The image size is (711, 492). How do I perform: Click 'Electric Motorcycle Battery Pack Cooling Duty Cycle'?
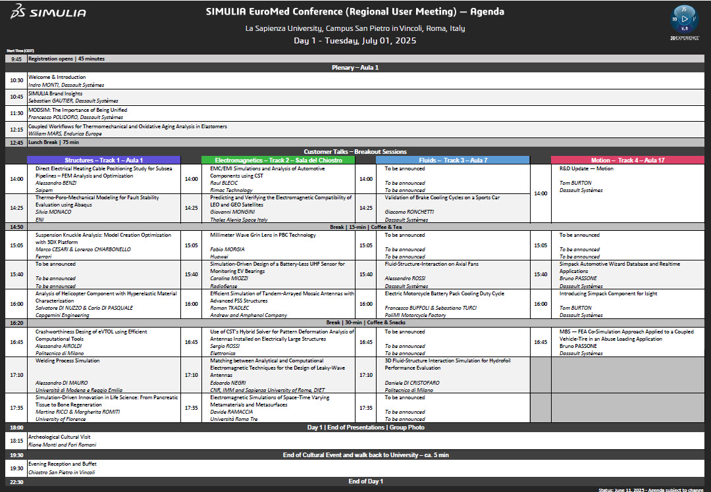(444, 293)
